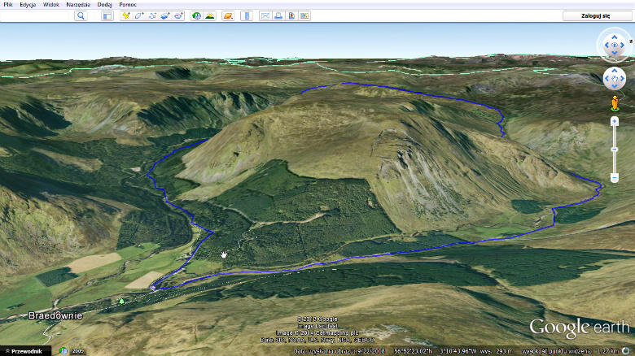
Task: Select the ruler measuring tool
Action: (x=247, y=15)
